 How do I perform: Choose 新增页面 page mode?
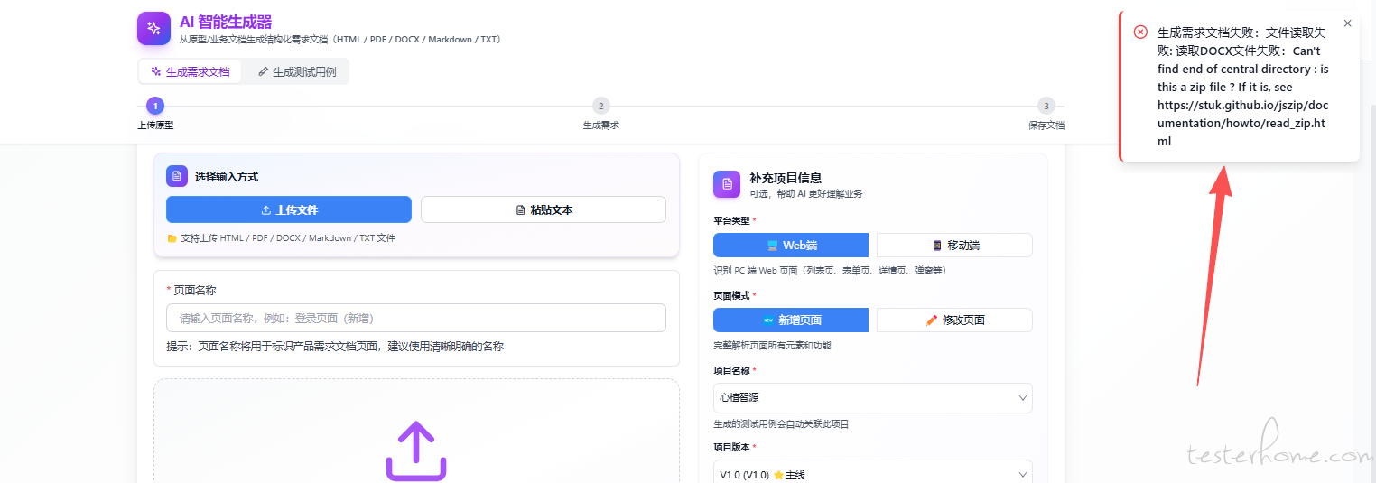point(791,320)
